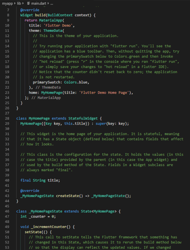Click the extends keyword on line 28
This screenshot has height=250, width=190.
pos(59,119)
